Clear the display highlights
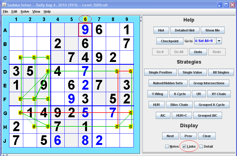Viewport: 237px width, 156px height. tap(207, 136)
